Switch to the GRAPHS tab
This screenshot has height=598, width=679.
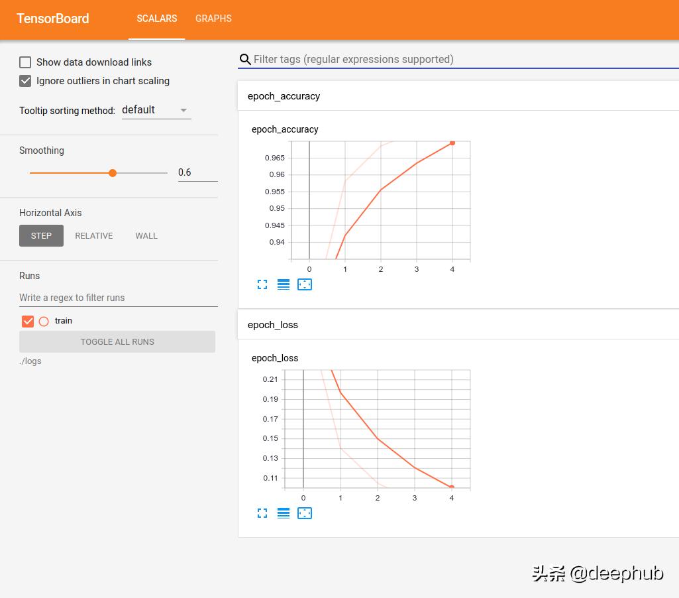point(213,19)
